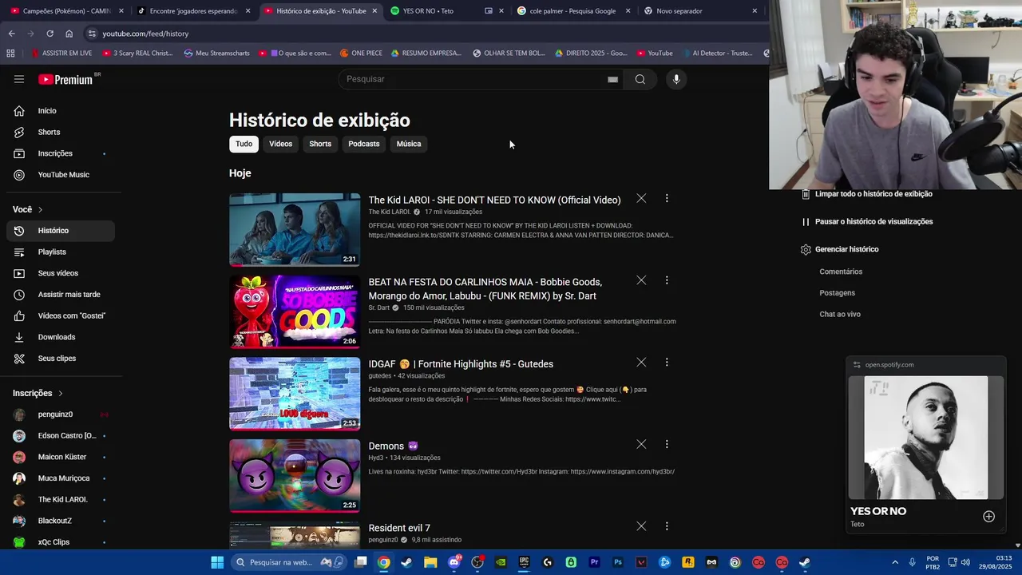The height and width of the screenshot is (575, 1022).
Task: Go back in browser
Action: [x=11, y=34]
